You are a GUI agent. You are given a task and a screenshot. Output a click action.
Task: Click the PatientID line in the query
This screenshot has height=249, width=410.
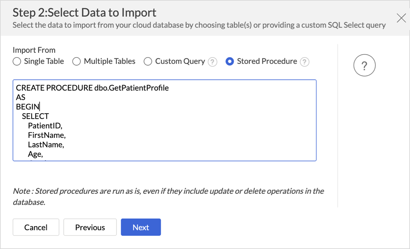[x=45, y=126]
